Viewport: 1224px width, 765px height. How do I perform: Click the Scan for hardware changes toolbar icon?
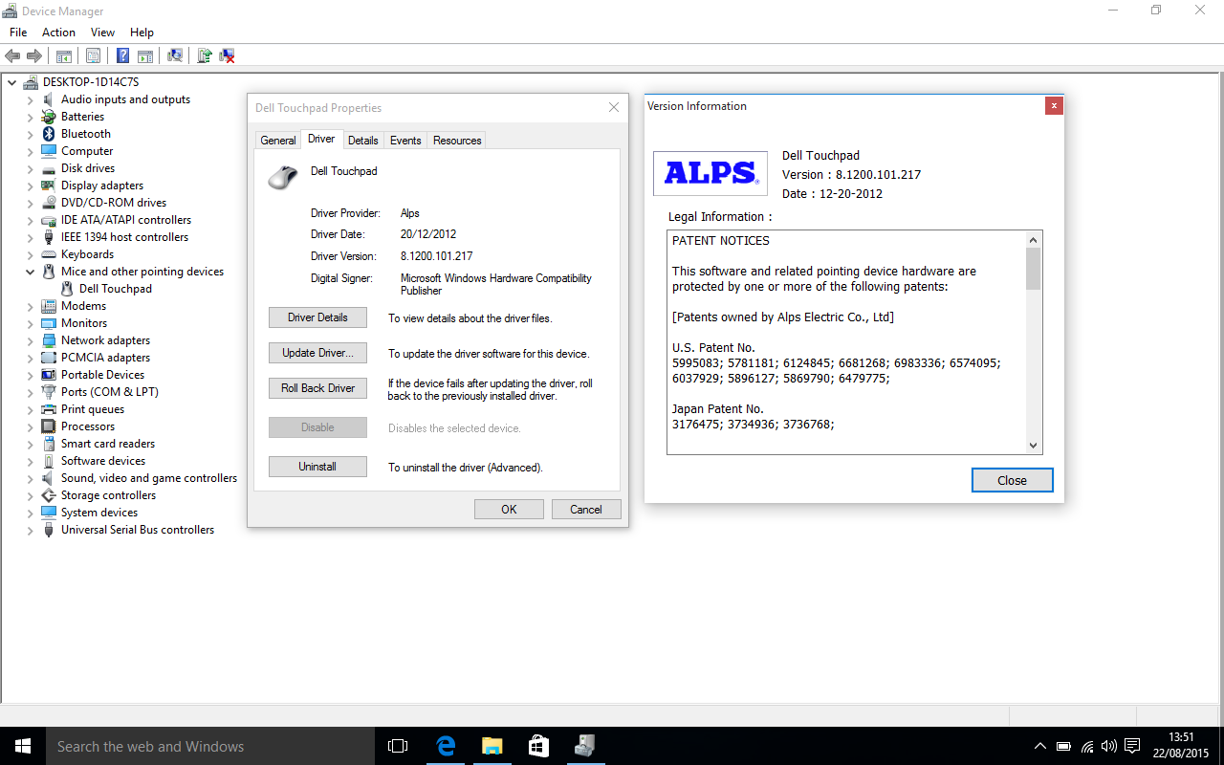click(x=175, y=55)
